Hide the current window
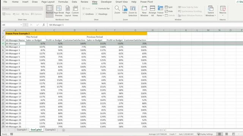Image resolution: width=243 pixels, height=136 pixels. coord(169,11)
